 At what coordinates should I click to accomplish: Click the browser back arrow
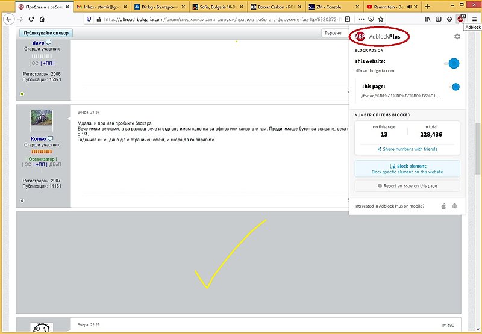[x=8, y=19]
